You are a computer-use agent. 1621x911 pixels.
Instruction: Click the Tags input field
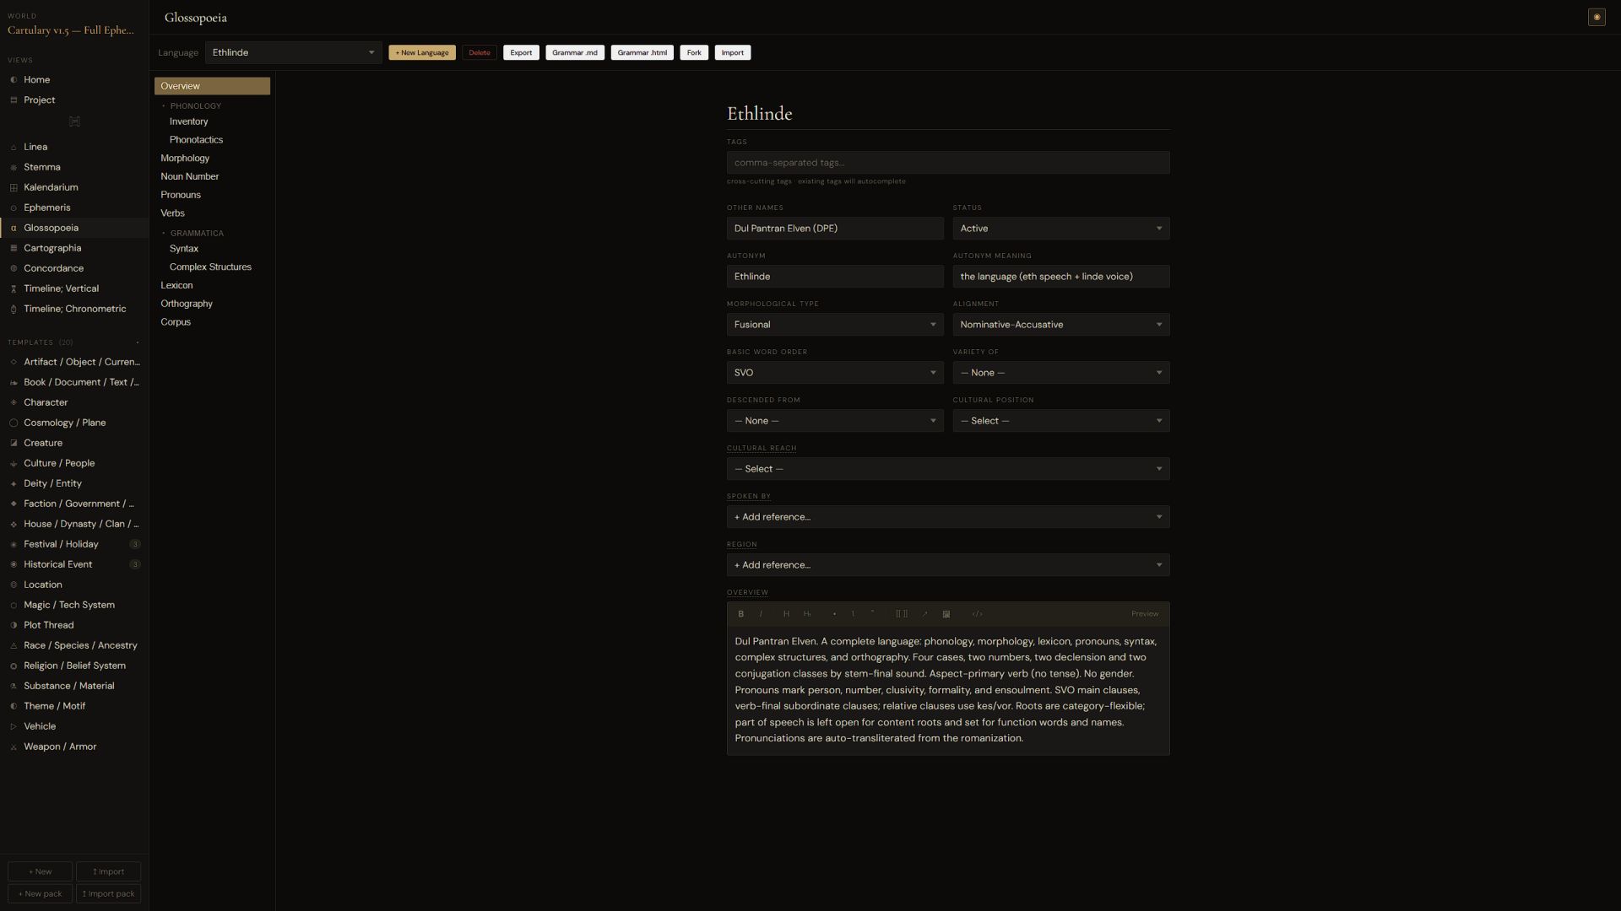coord(947,163)
